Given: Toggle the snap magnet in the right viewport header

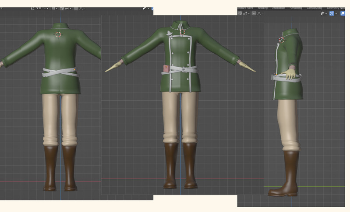Looking at the screenshot, I should [240, 14].
